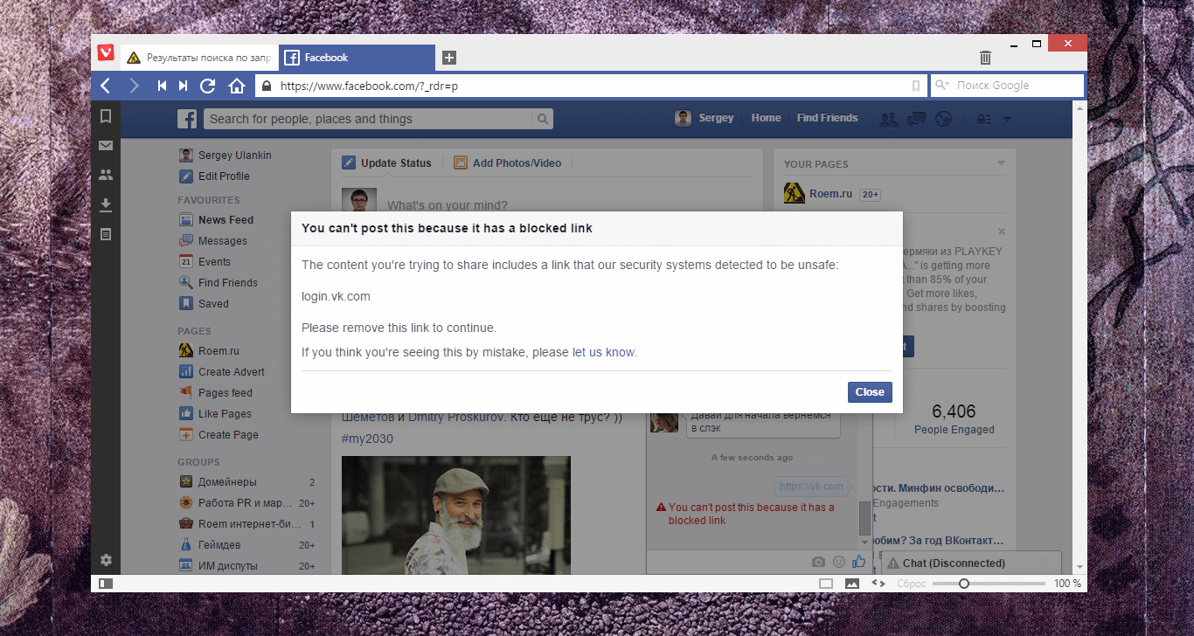This screenshot has width=1194, height=636.
Task: Open Vivaldi settings with the gear icon
Action: coord(106,559)
